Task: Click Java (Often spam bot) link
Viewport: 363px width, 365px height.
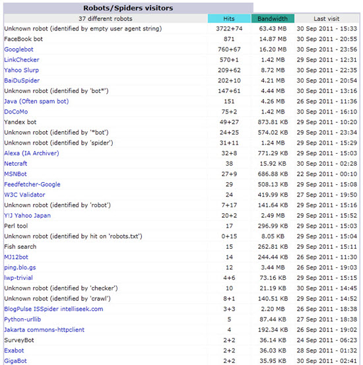Action: (36, 101)
